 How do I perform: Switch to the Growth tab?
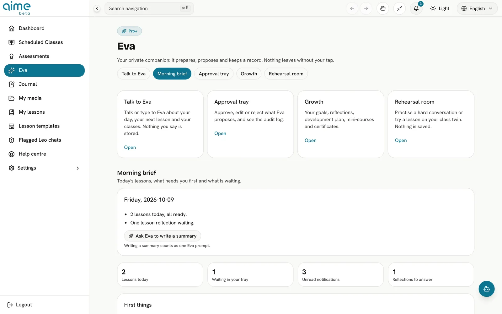coord(249,74)
